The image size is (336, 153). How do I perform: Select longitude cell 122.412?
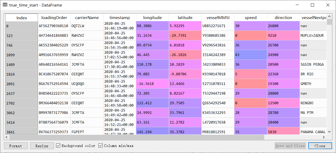(152, 103)
